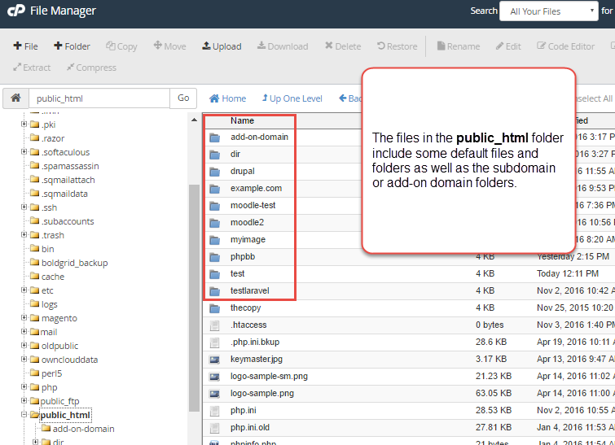Select the magento folder in tree

(x=59, y=319)
